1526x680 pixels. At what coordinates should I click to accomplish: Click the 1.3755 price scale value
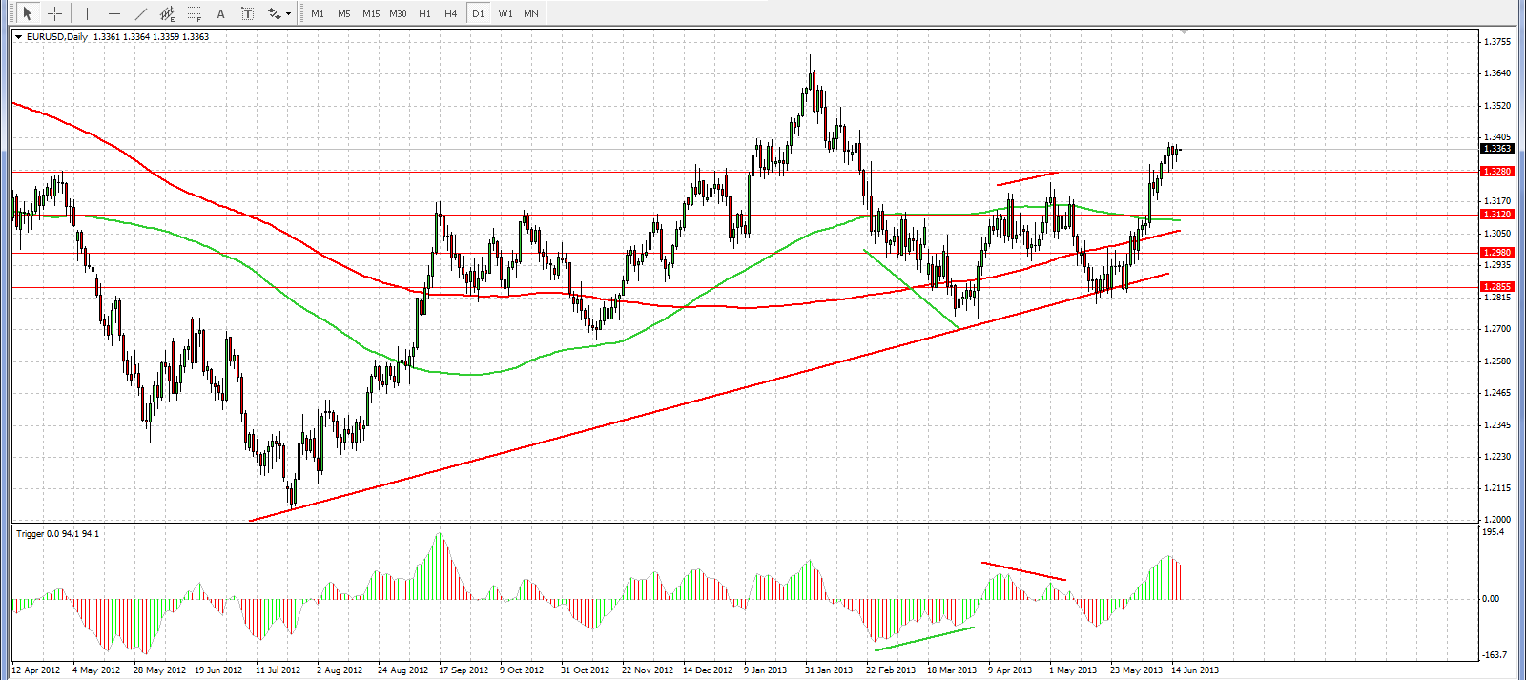point(1497,42)
